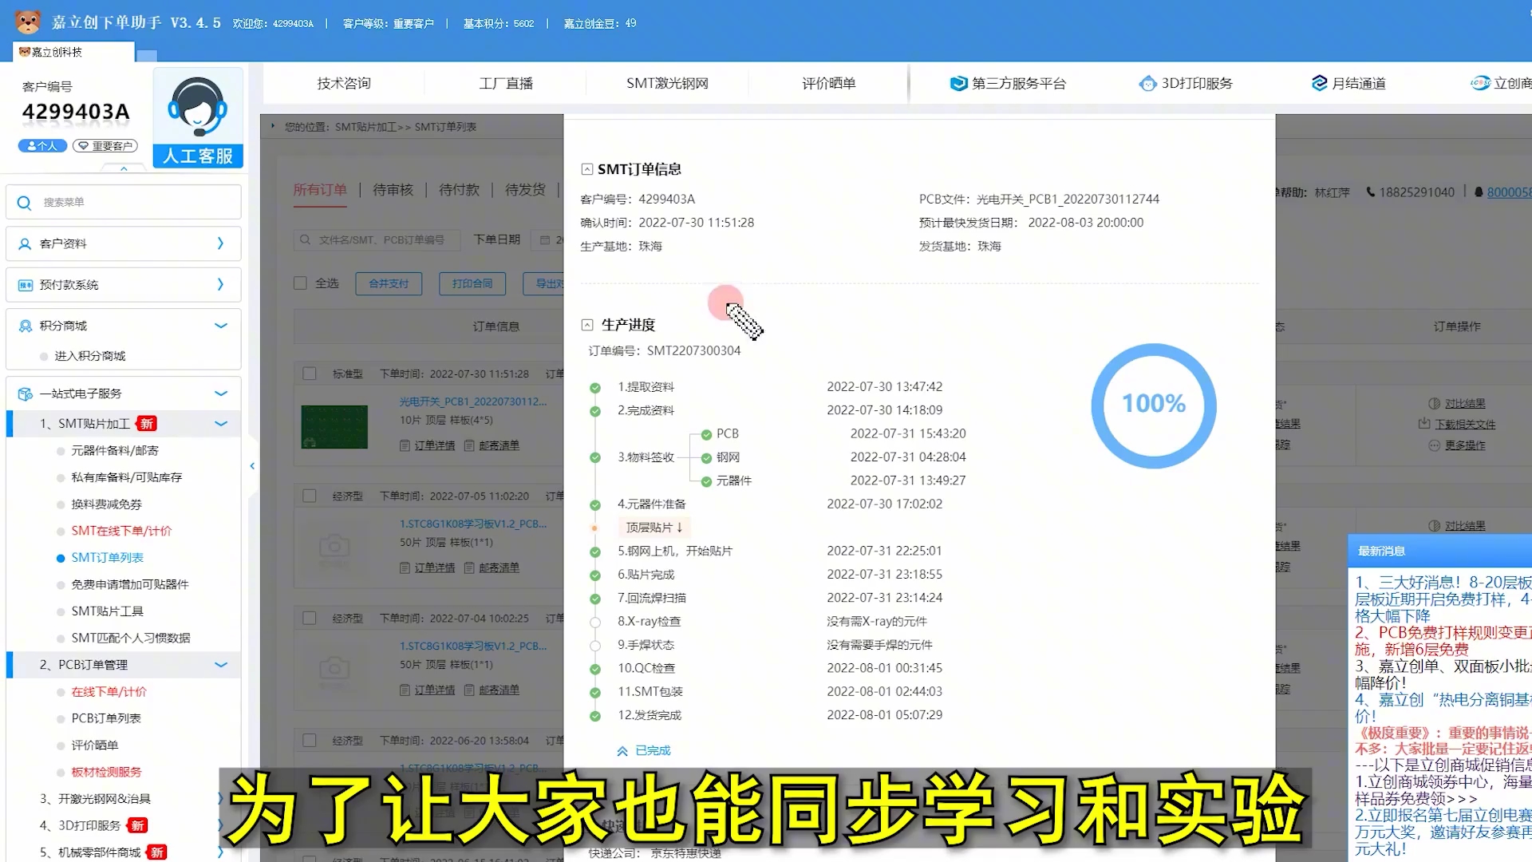The width and height of the screenshot is (1532, 862).
Task: Click the 搜索菜单 input field
Action: coord(124,203)
